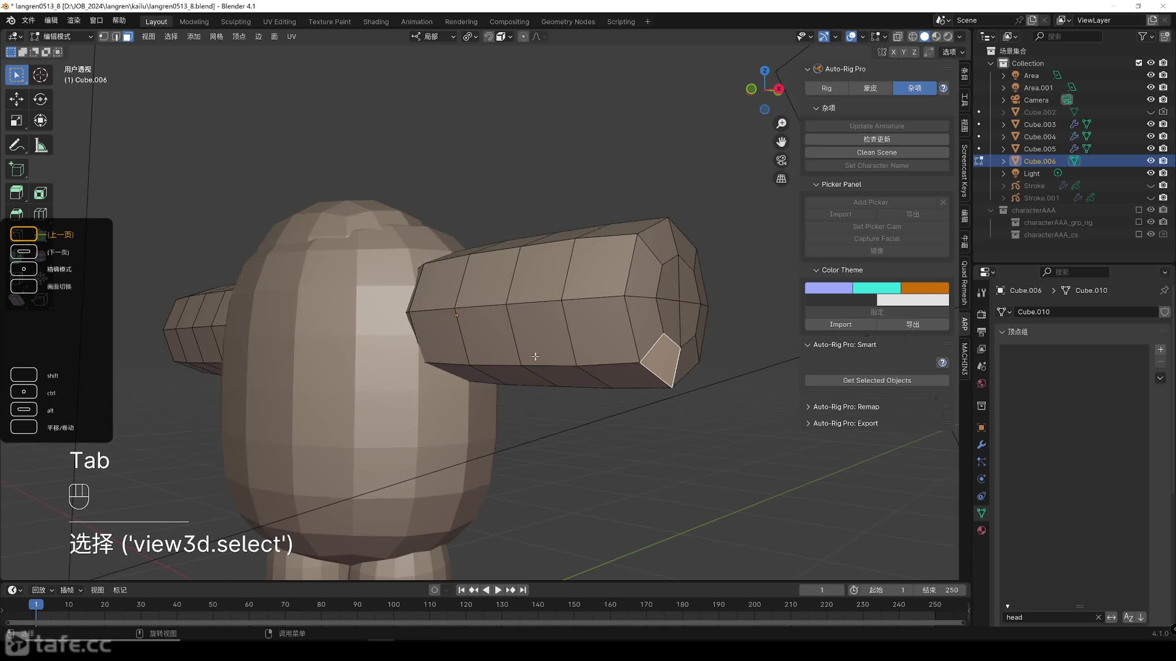The height and width of the screenshot is (661, 1176).
Task: Switch perspective/orthographic grid icon
Action: coord(781,179)
